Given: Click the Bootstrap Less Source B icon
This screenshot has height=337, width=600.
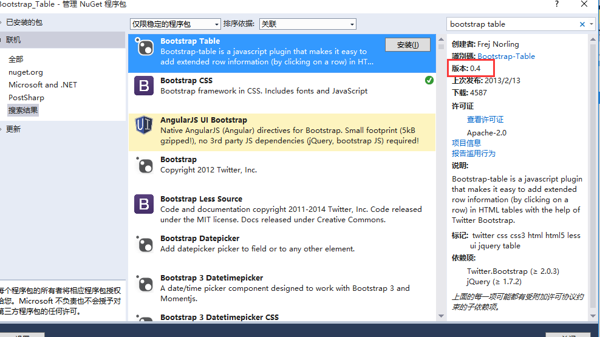Looking at the screenshot, I should click(144, 204).
